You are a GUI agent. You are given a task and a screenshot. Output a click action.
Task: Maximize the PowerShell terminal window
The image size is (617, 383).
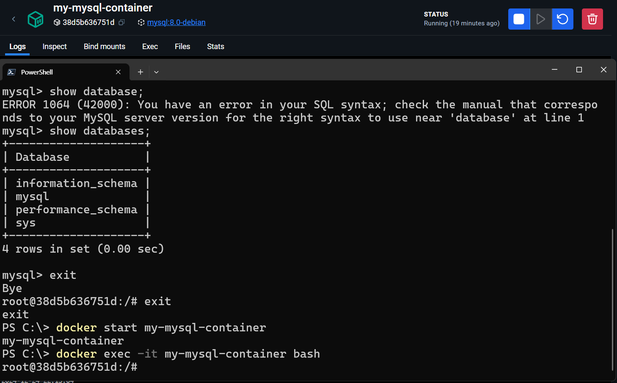click(x=579, y=69)
